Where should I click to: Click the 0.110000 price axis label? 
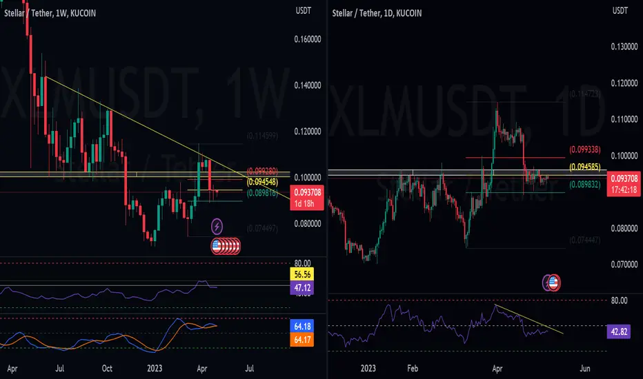pos(624,119)
